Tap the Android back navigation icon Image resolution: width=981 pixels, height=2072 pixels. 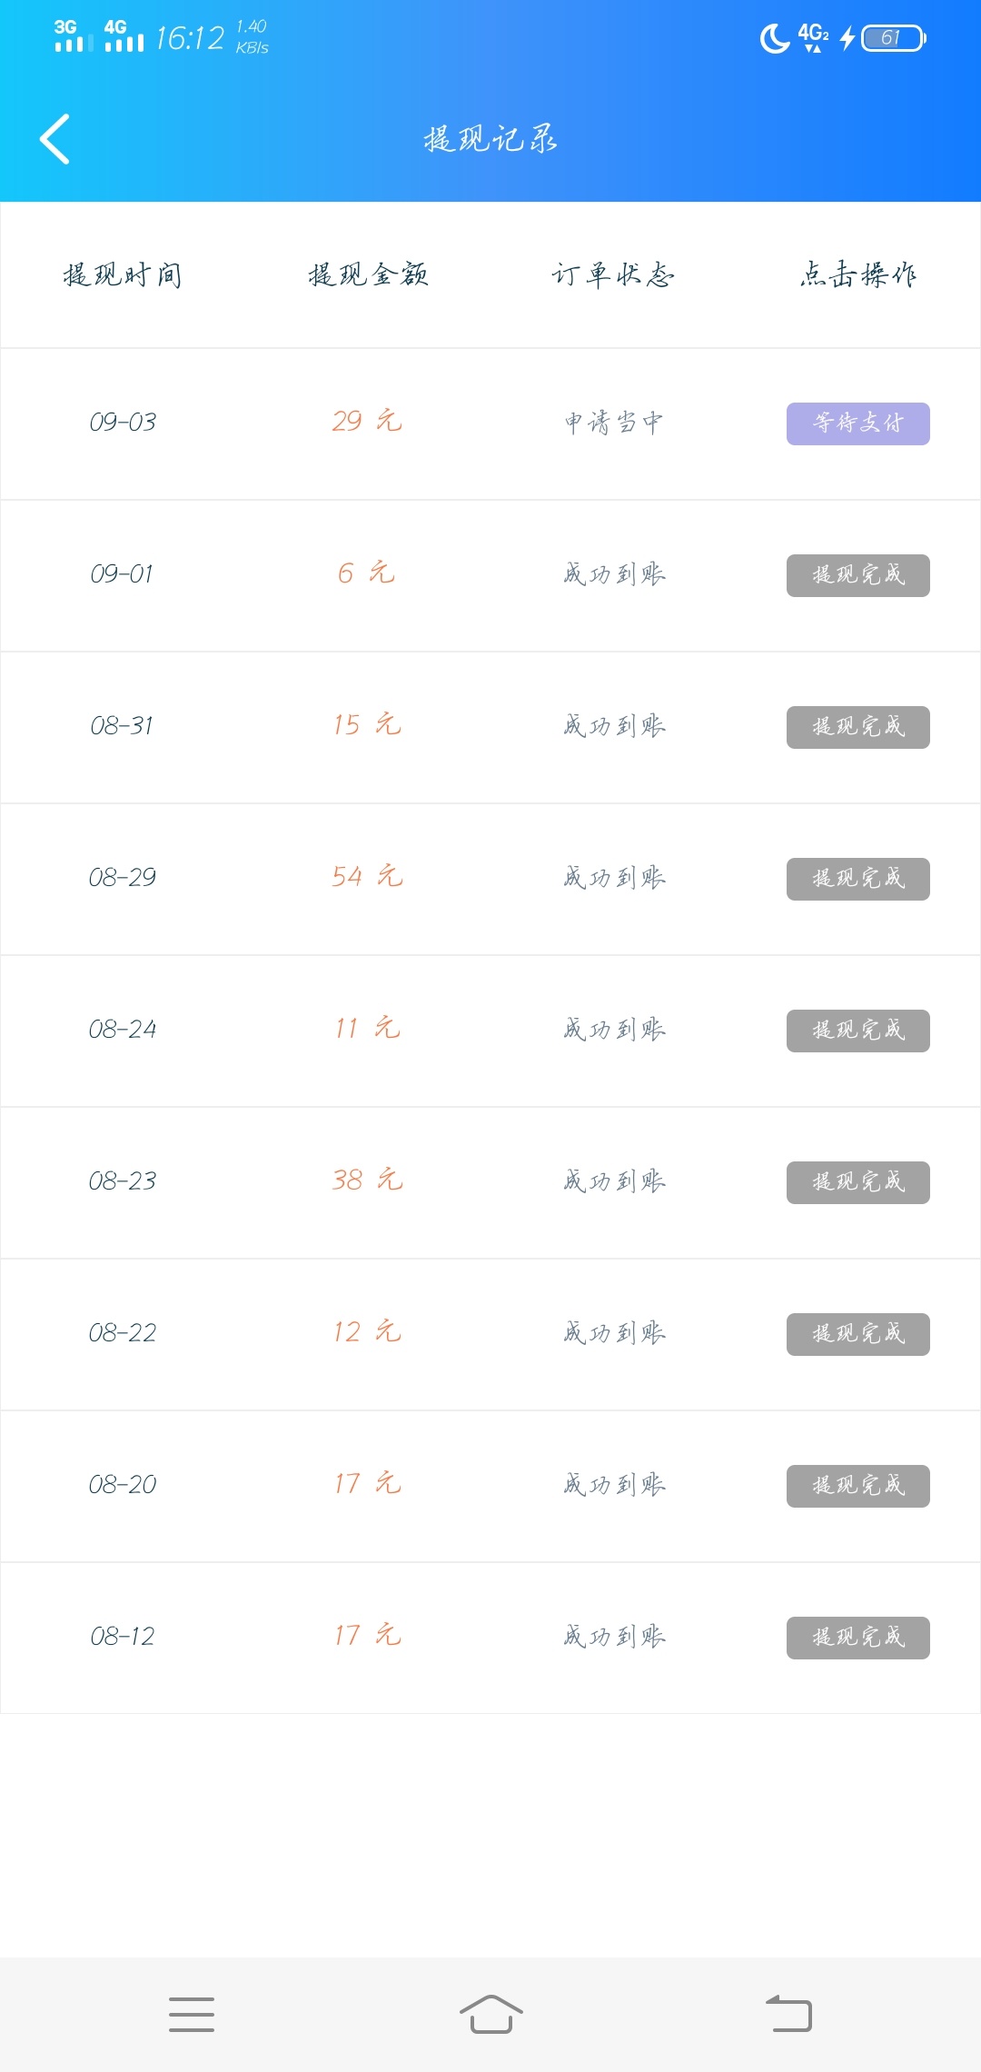(788, 2014)
